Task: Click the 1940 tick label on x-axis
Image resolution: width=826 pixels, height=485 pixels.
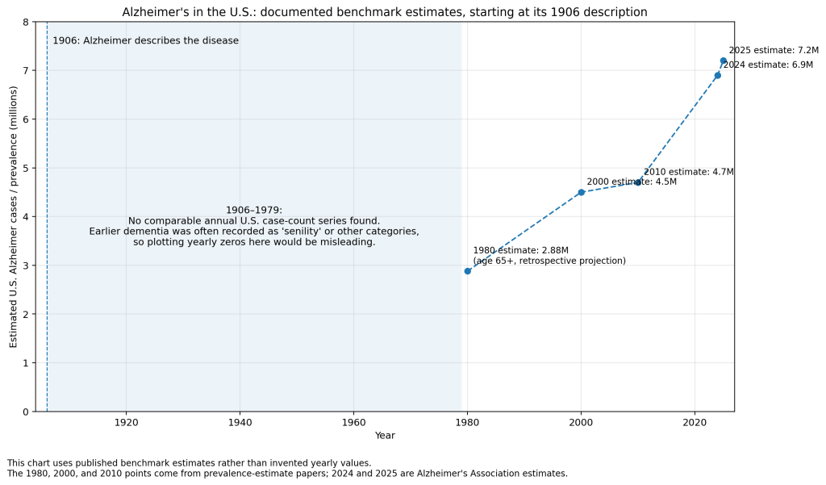Action: 240,423
